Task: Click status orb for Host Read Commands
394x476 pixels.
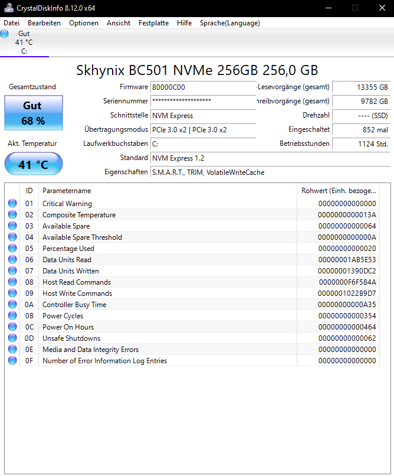Action: pyautogui.click(x=12, y=282)
